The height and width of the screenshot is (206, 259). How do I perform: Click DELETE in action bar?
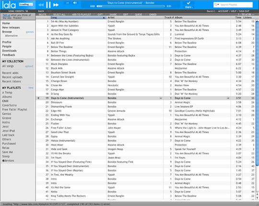pos(43,14)
